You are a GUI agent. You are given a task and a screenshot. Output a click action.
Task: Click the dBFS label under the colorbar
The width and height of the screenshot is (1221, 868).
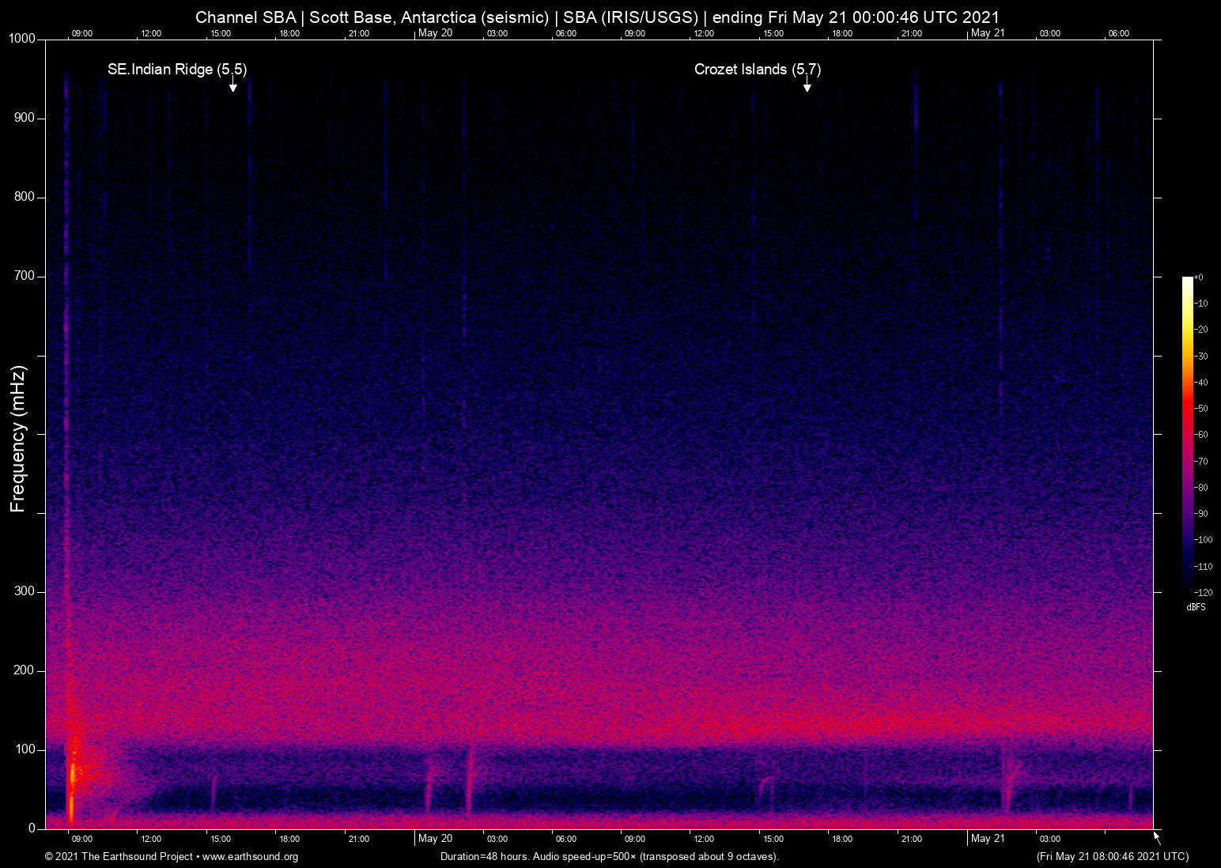point(1195,607)
